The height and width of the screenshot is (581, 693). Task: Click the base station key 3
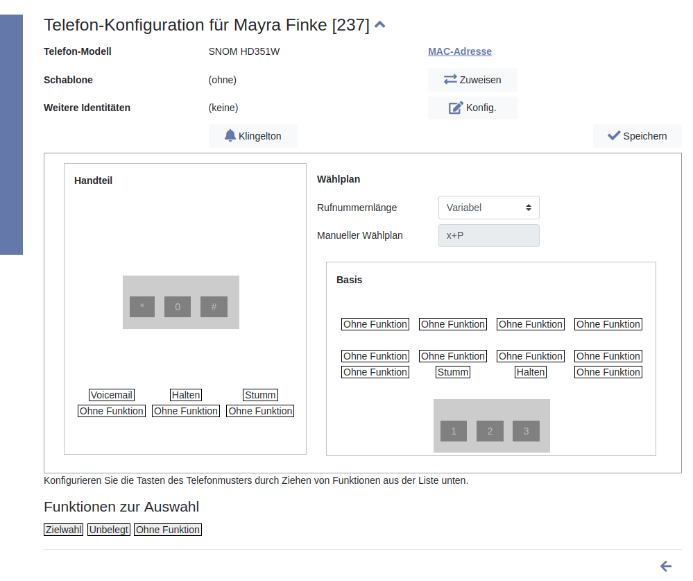526,431
